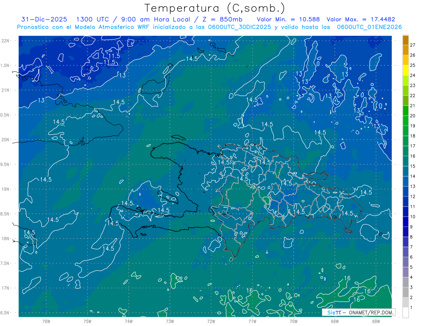Viewport: 422px width, 326px height.
Task: Click the gray swatch between legend values 2 and 3
Action: click(x=406, y=292)
